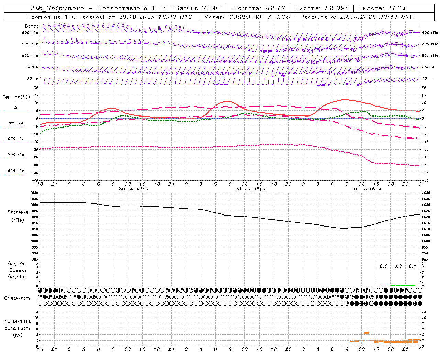Click the "(мм/3ч.)" precipitation unit label

(18, 264)
